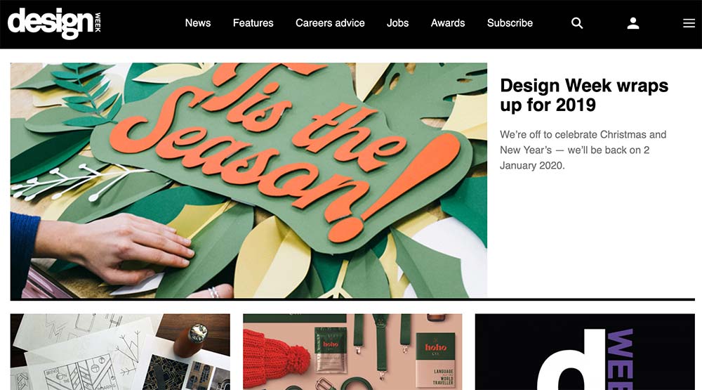Open the search magnifier icon
The height and width of the screenshot is (390, 702).
pos(577,23)
